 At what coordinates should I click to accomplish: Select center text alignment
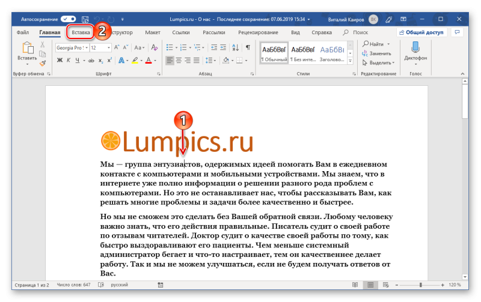tap(179, 60)
